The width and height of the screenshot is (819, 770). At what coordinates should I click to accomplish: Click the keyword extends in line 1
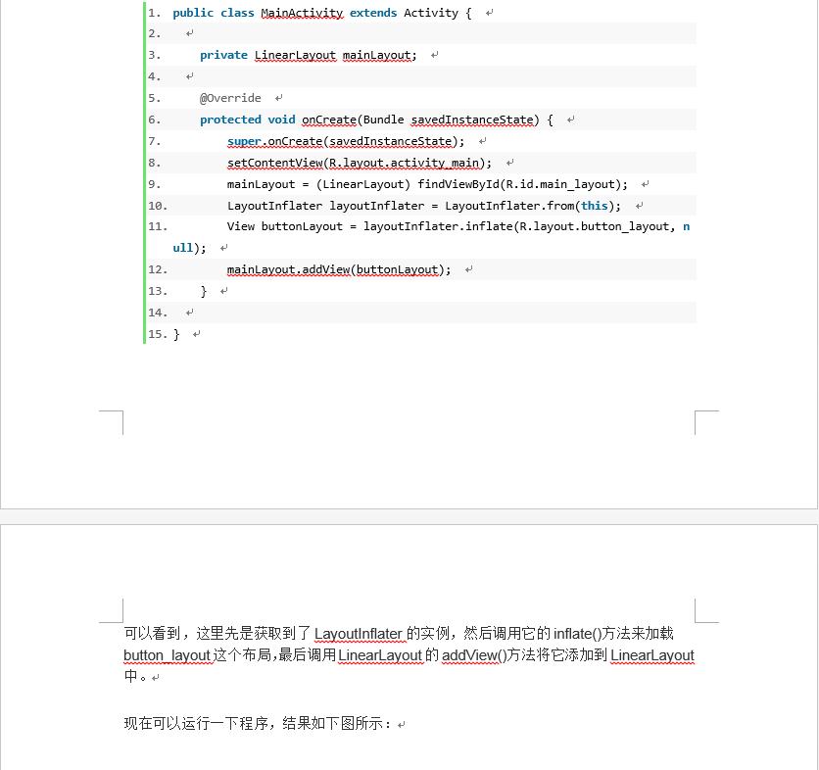pyautogui.click(x=373, y=13)
